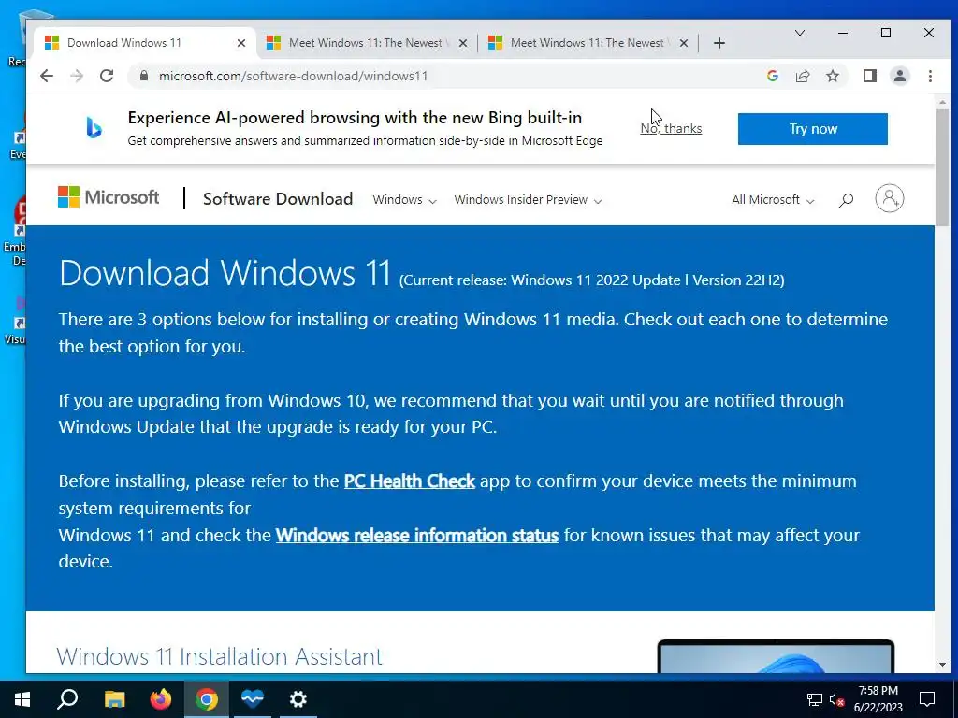Click the Try now button
The width and height of the screenshot is (958, 718).
coord(813,129)
